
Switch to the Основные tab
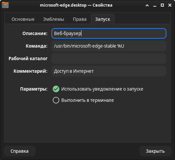[23, 19]
